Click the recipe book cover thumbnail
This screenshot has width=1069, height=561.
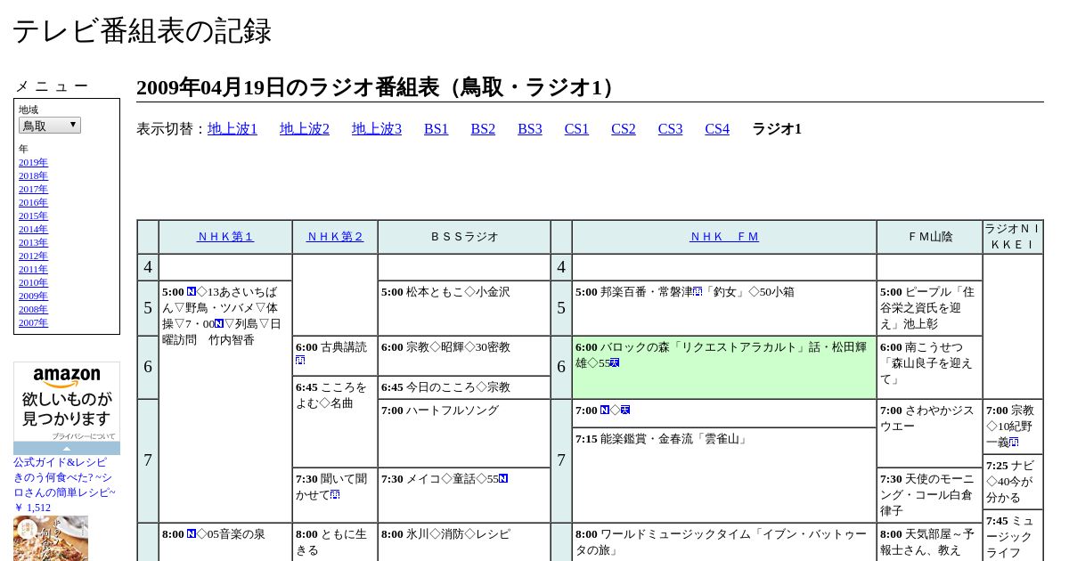point(51,539)
